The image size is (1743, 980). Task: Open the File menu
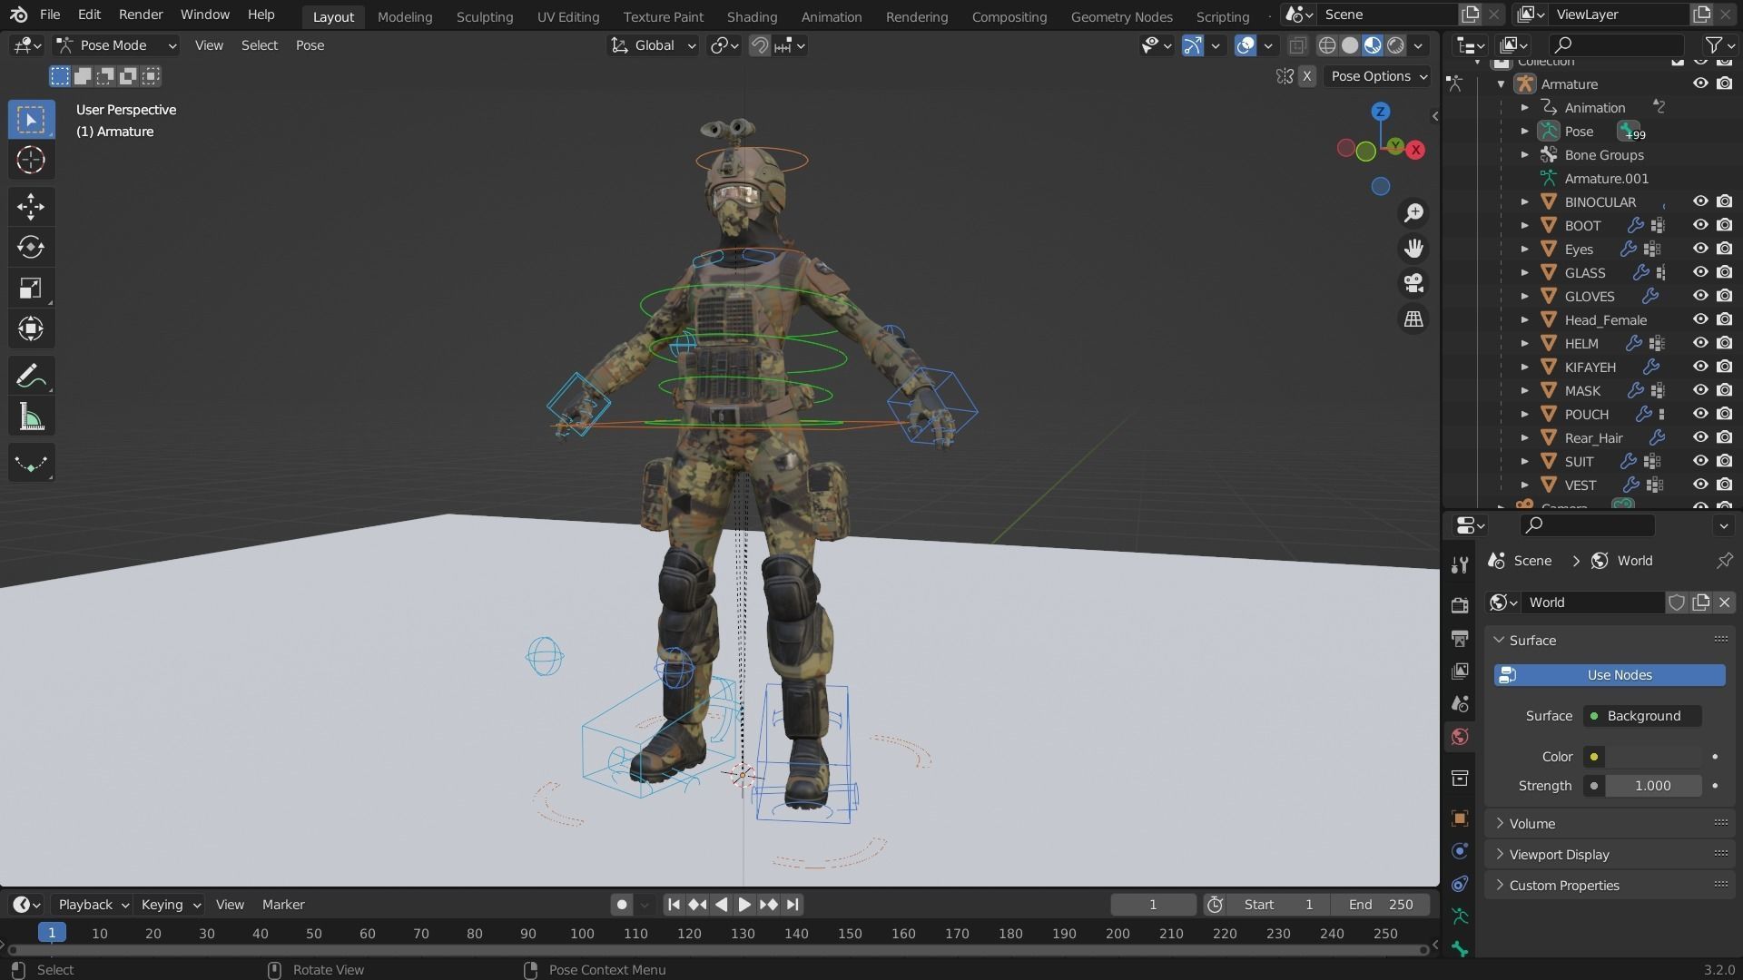(50, 15)
